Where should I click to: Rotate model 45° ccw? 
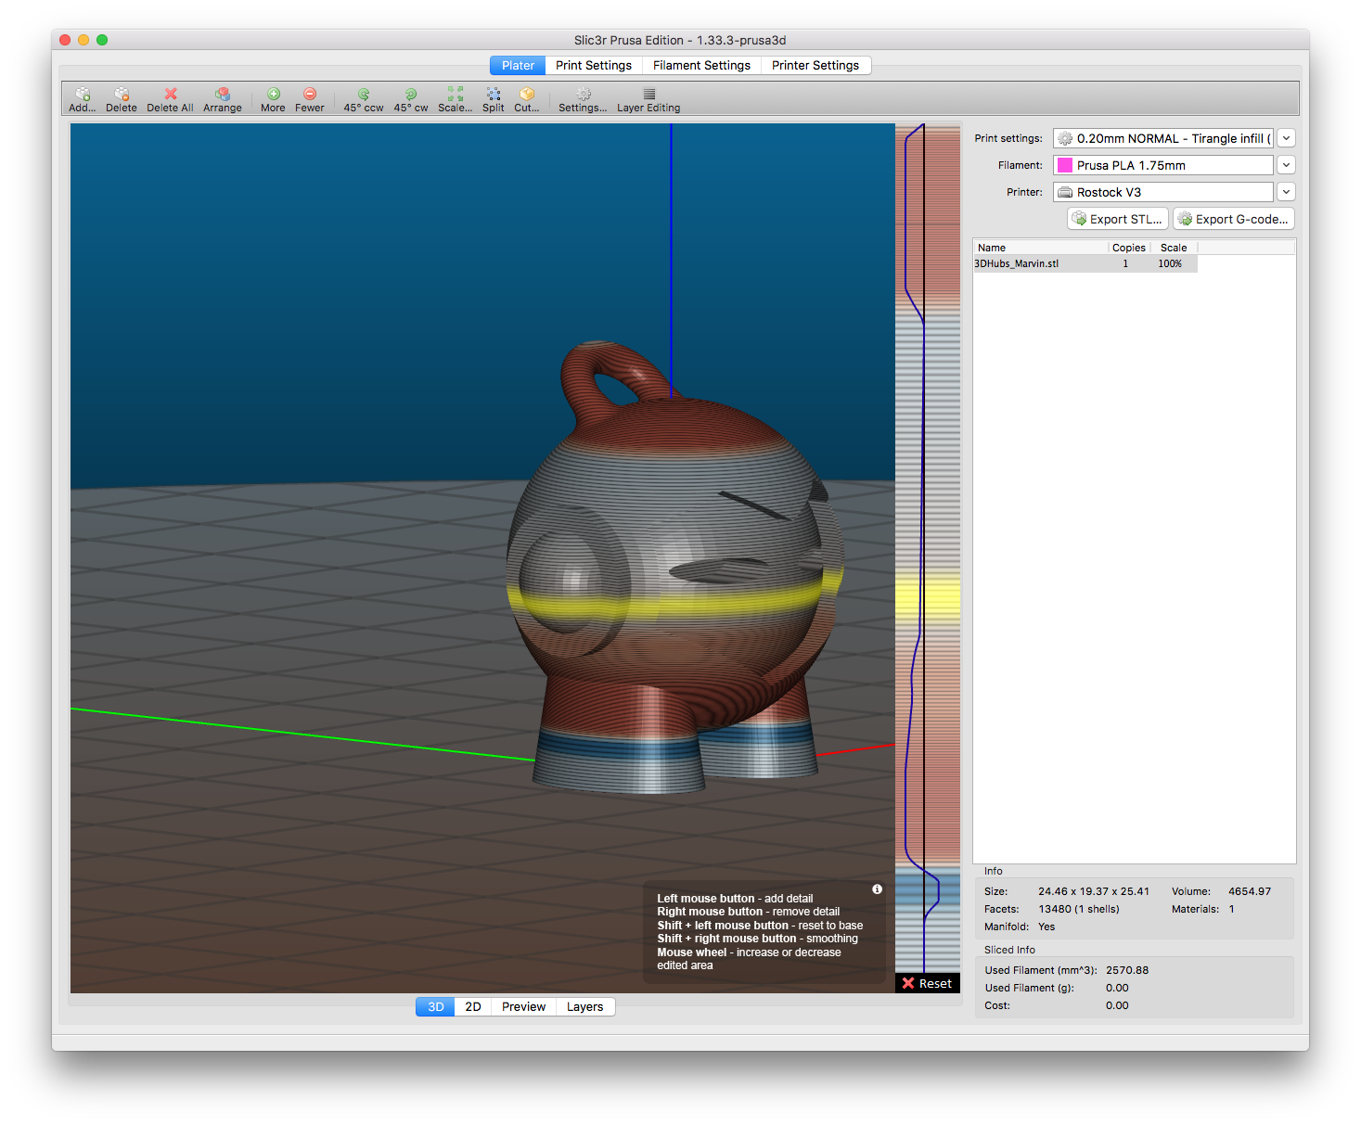pyautogui.click(x=364, y=95)
